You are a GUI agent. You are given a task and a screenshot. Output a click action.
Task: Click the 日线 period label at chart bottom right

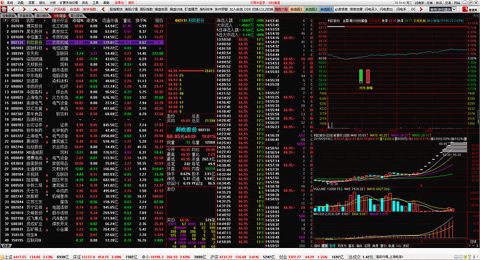click(473, 241)
